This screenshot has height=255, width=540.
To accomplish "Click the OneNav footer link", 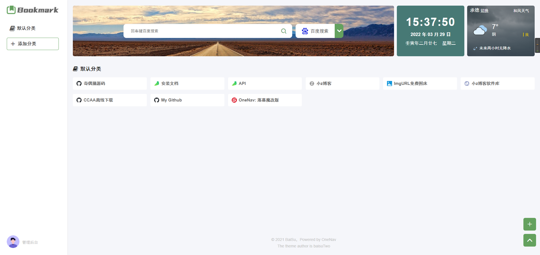I will coord(329,240).
